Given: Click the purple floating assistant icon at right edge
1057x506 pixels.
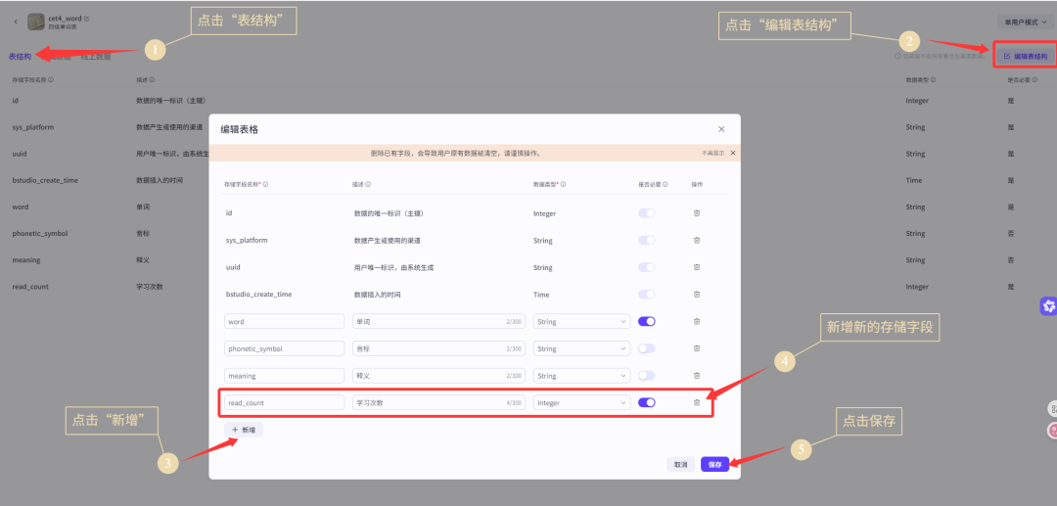Looking at the screenshot, I should (1048, 306).
